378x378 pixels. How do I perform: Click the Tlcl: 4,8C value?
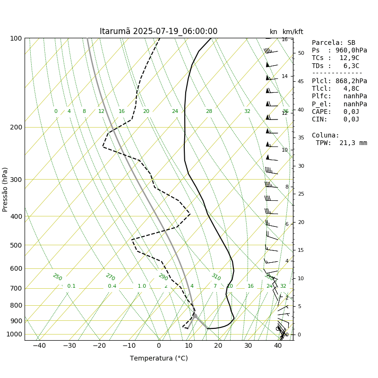point(335,89)
